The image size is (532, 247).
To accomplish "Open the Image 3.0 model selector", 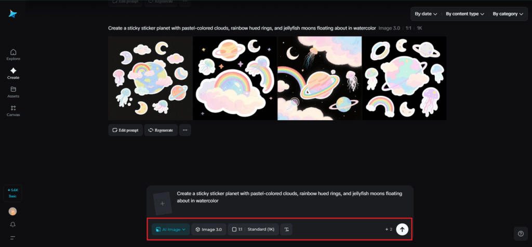I will (208, 229).
